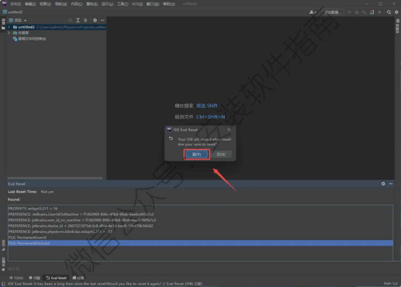Open the 编辑(E) menu
401x287 pixels.
[x=30, y=4]
